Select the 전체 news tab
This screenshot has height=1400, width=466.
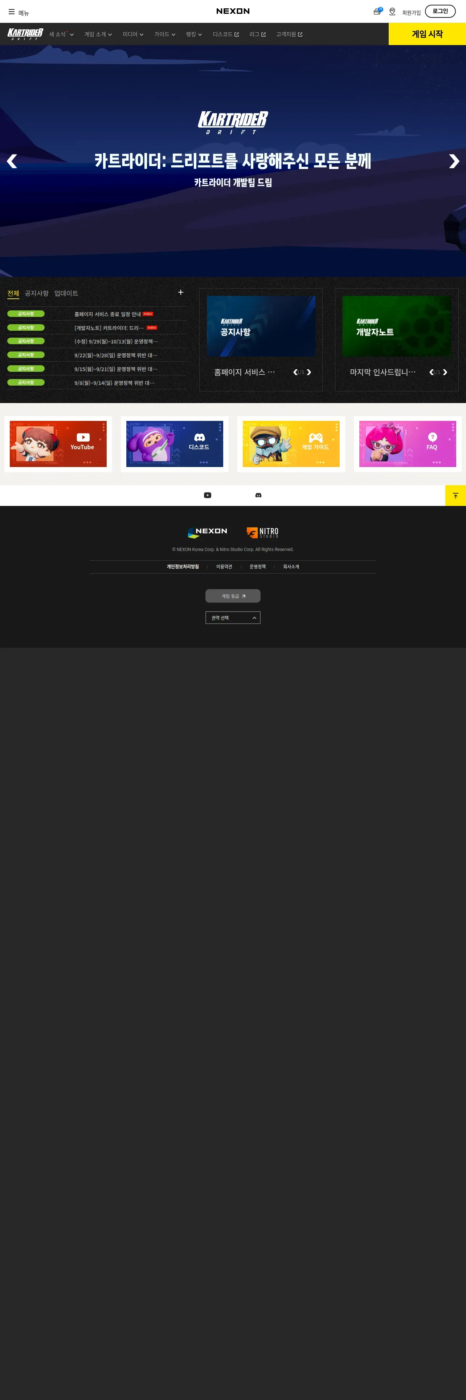tap(13, 293)
